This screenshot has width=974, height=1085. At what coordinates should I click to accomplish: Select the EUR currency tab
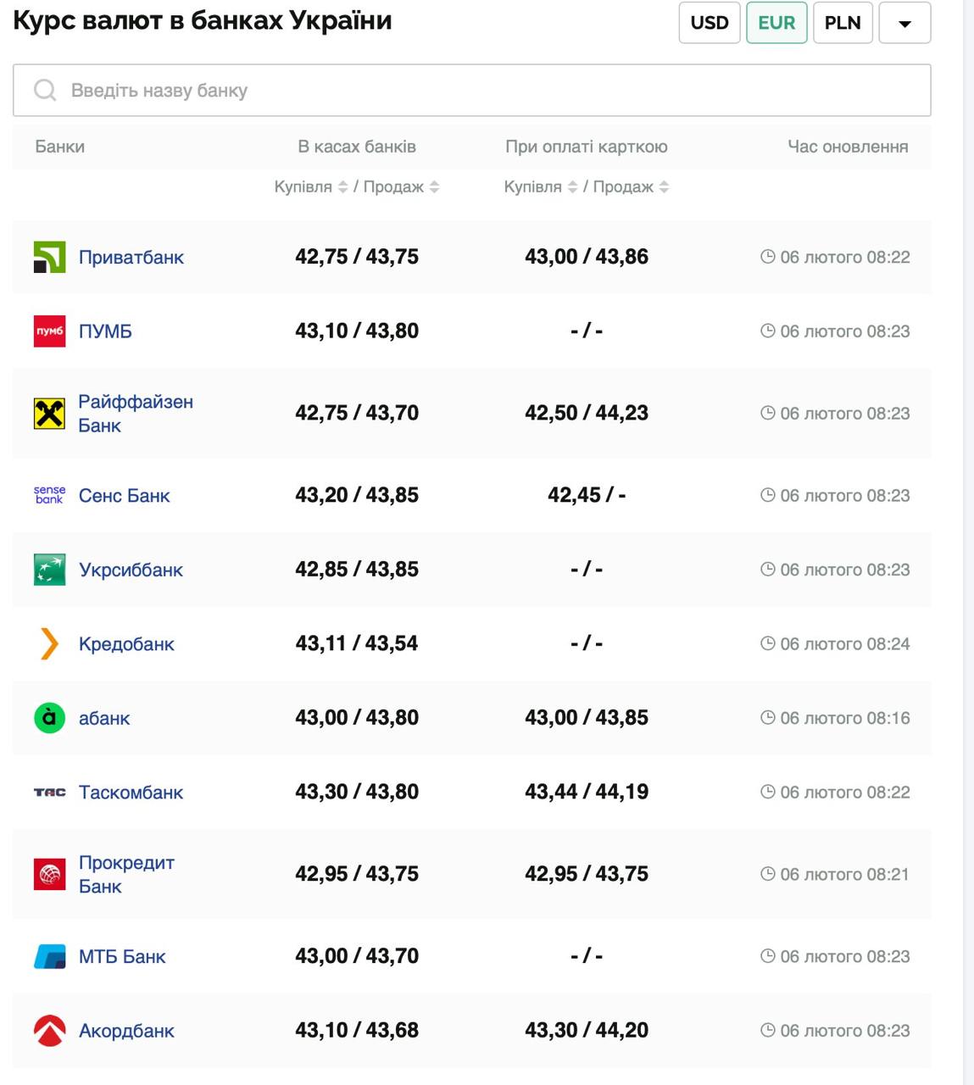click(776, 23)
